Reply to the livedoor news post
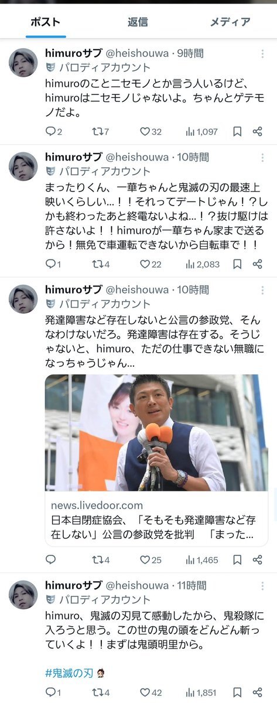Image resolution: width=277 pixels, height=703 pixels. coord(50,560)
